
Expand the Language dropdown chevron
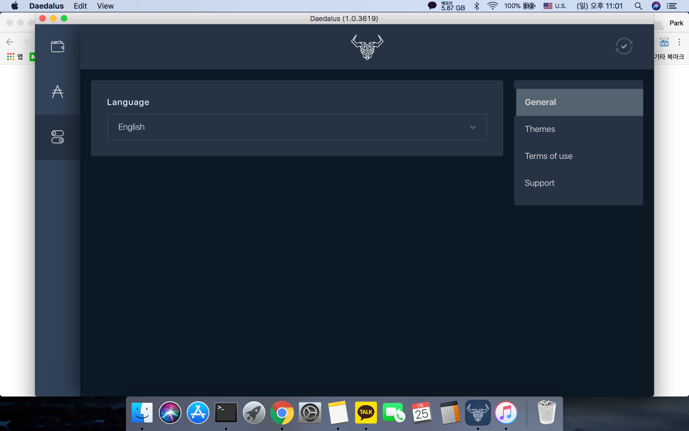tap(473, 127)
